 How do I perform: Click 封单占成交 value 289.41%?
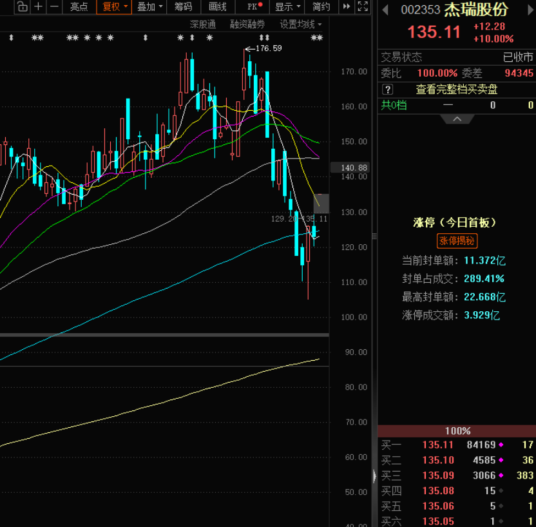coord(484,279)
